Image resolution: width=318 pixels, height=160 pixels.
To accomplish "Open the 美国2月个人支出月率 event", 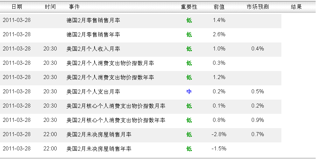I will 93,92.
